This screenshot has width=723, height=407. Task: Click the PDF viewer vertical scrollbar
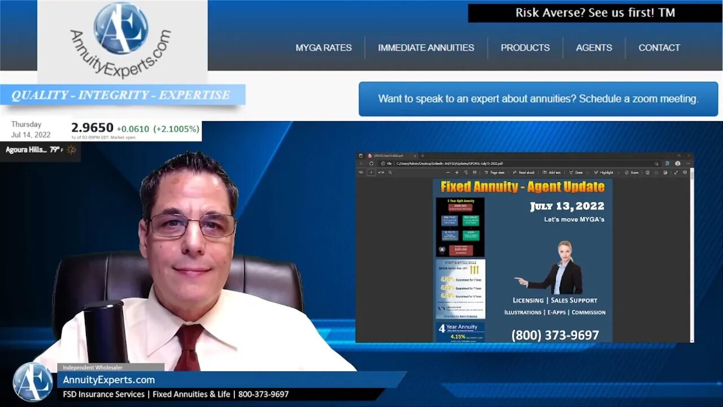click(692, 254)
